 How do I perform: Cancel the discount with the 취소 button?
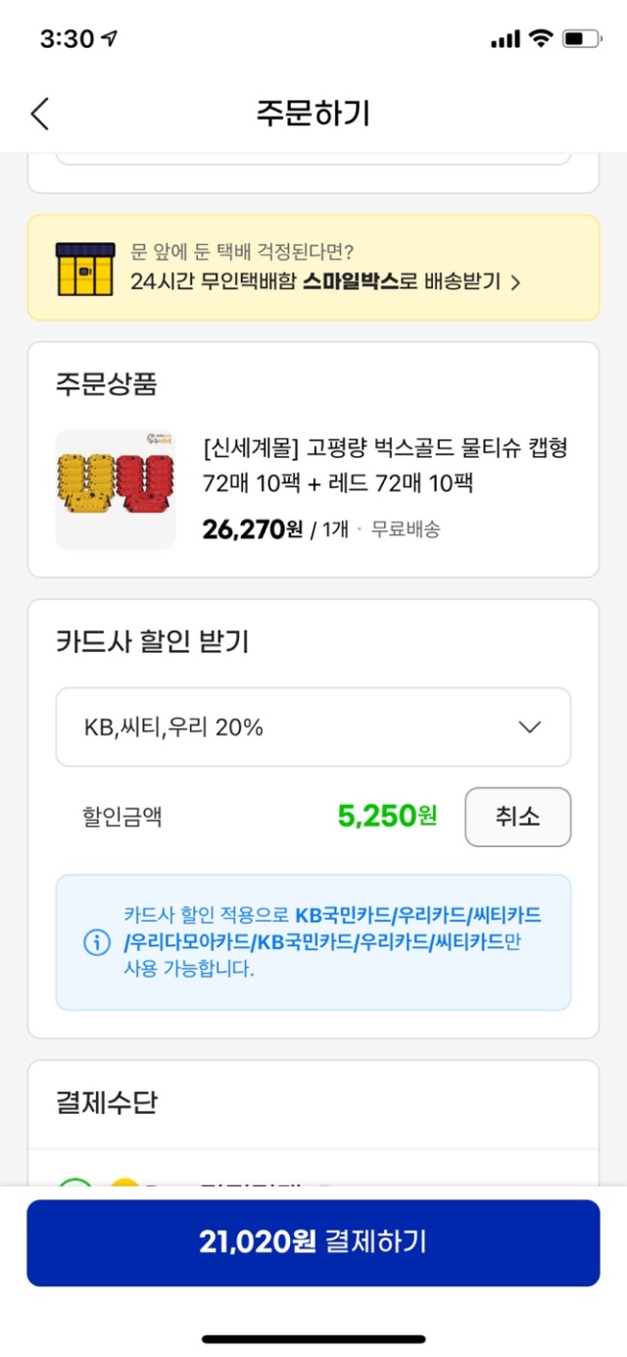point(517,817)
